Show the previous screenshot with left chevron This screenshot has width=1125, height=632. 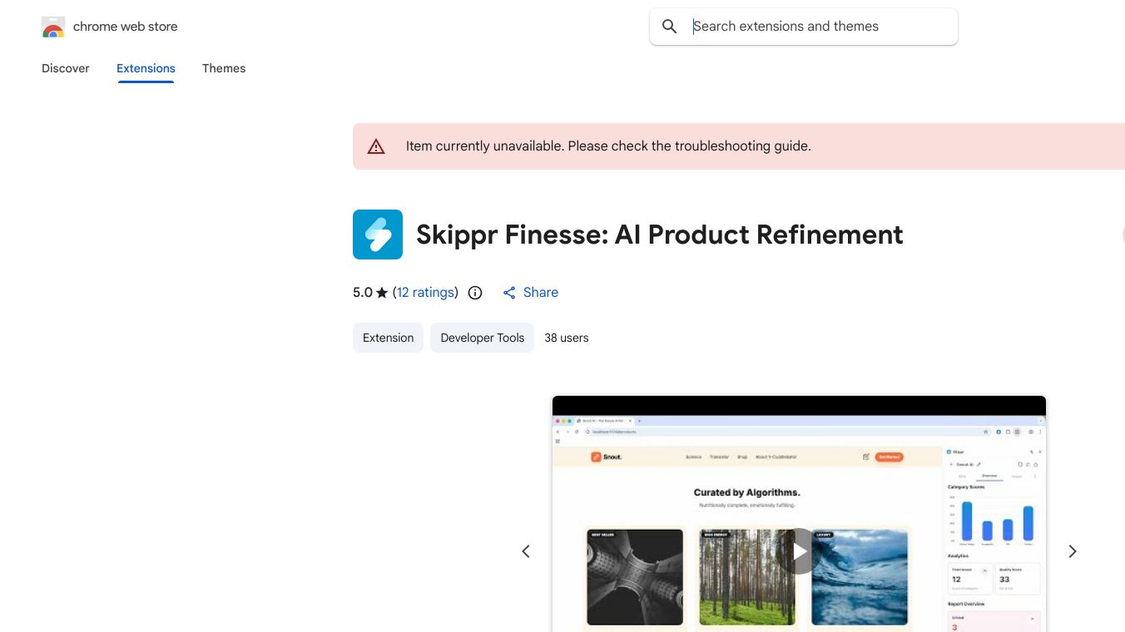tap(526, 551)
